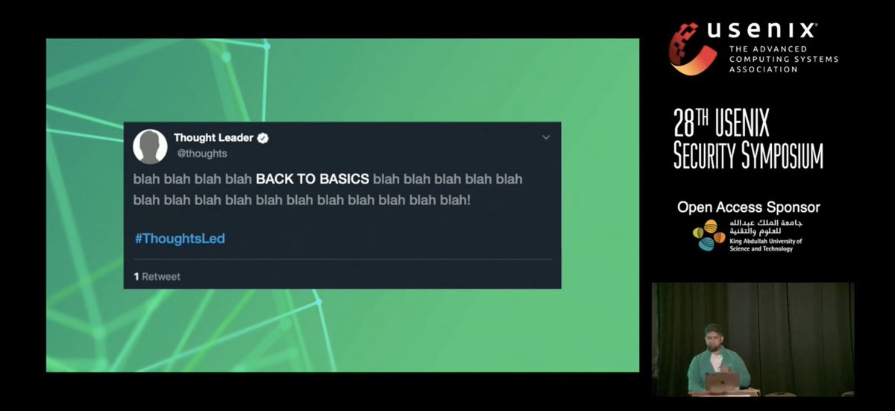Image resolution: width=895 pixels, height=411 pixels.
Task: Click the @thoughts handle
Action: 200,154
